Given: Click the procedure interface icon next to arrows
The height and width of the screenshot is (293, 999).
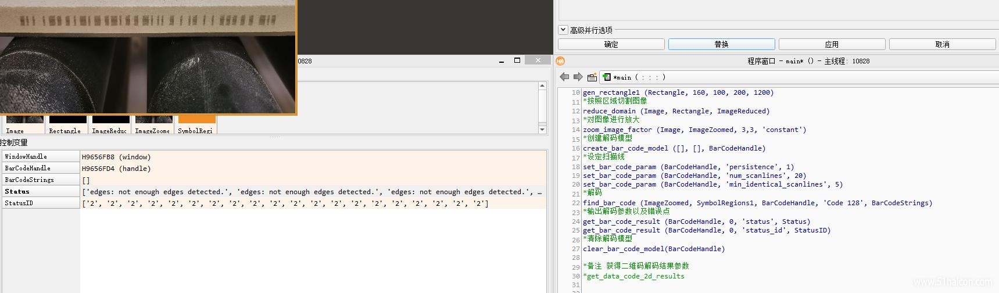Looking at the screenshot, I should click(592, 77).
